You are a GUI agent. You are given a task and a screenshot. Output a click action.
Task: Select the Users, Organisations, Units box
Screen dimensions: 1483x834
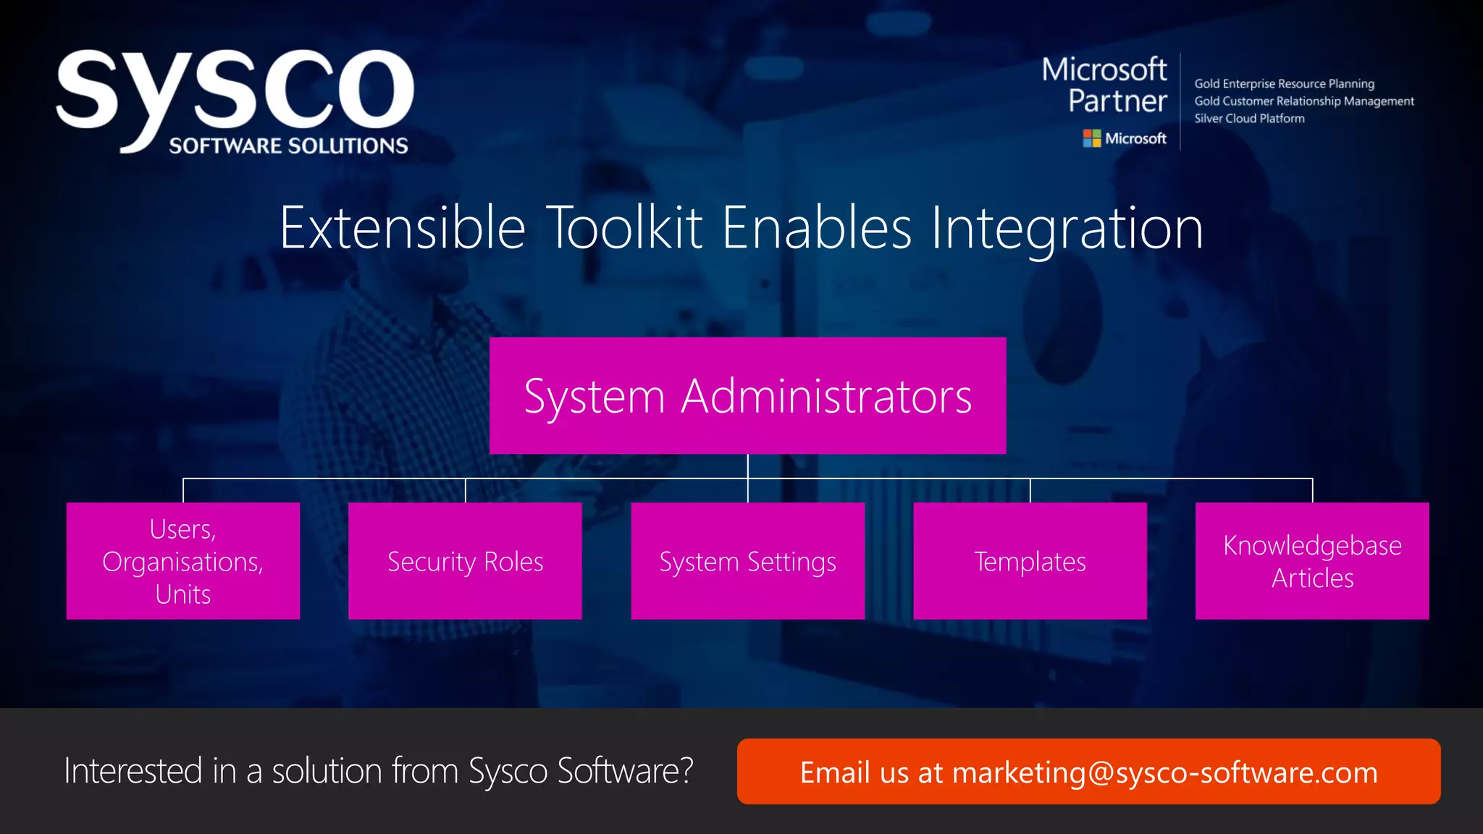click(183, 561)
